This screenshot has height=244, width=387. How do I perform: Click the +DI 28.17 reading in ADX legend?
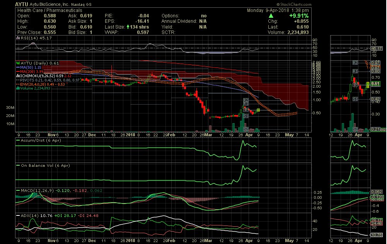point(65,216)
